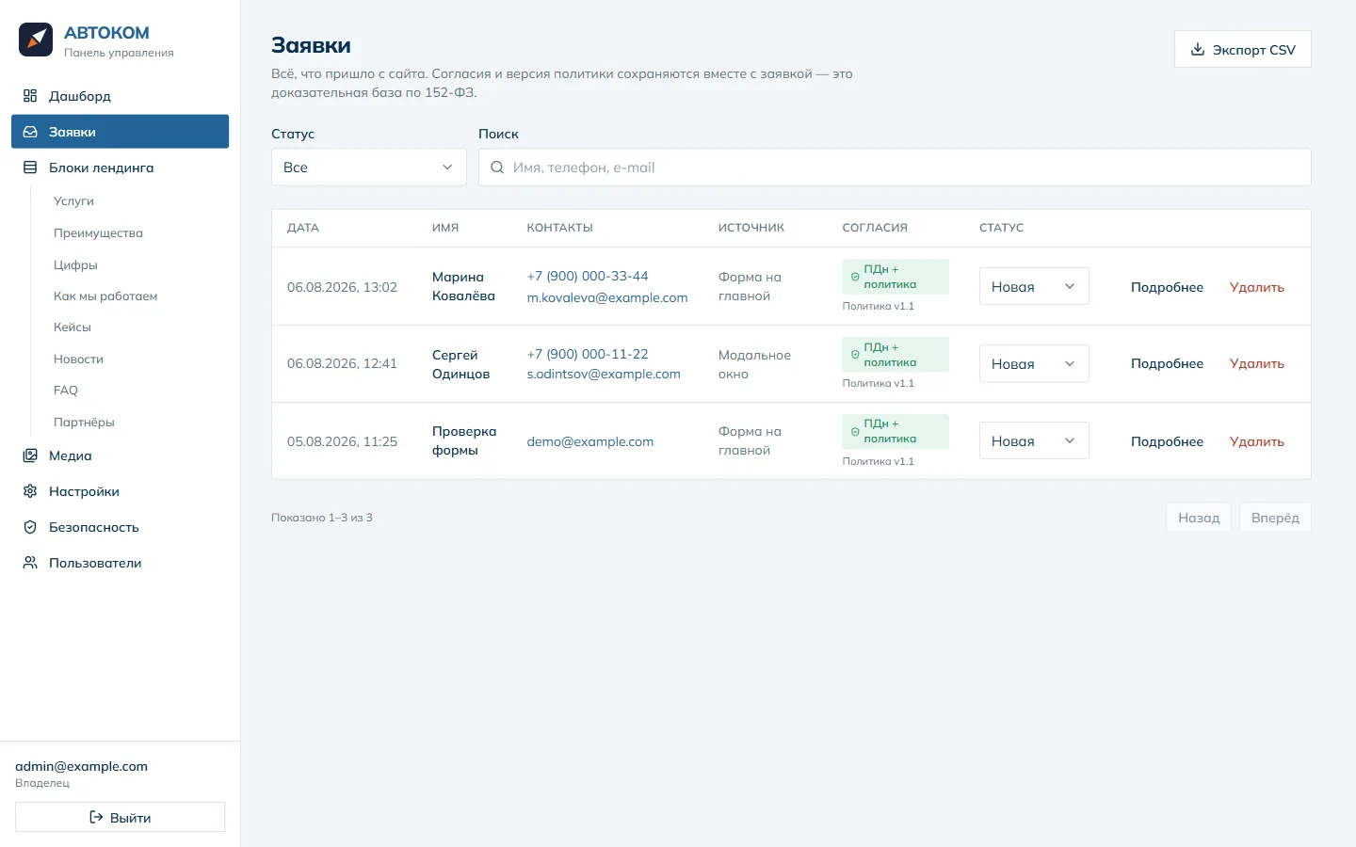This screenshot has height=847, width=1356.
Task: Open the Статус filter dropdown showing Все
Action: [x=369, y=168]
